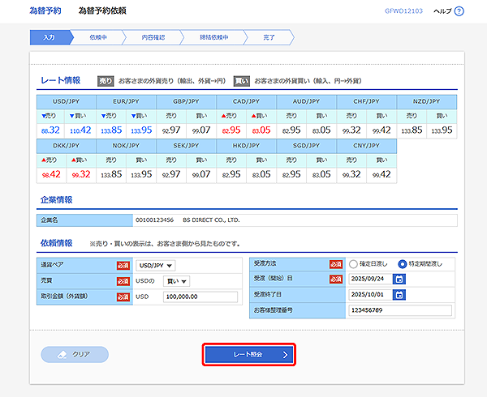
Task: Click CAD/JPY sell rate 82.95 in red
Action: pos(231,130)
